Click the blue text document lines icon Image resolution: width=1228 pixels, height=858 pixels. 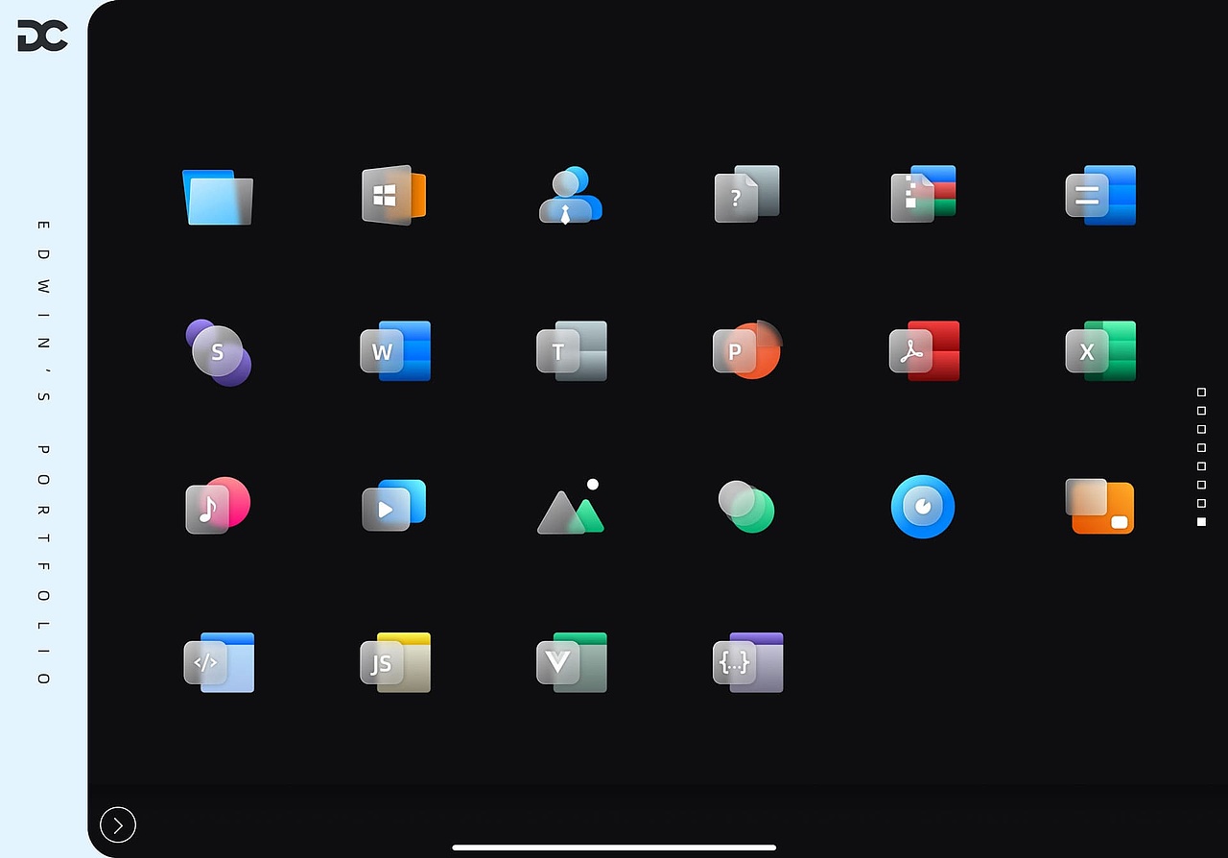1100,195
